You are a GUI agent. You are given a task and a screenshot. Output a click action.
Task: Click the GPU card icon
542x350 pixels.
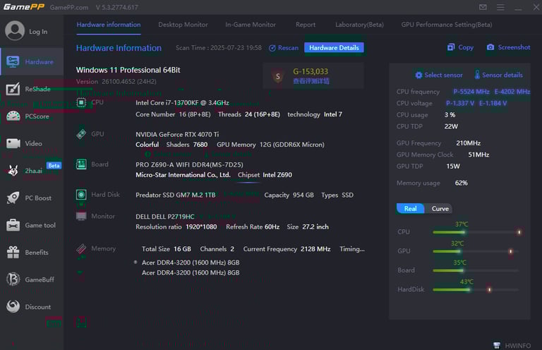pyautogui.click(x=81, y=134)
